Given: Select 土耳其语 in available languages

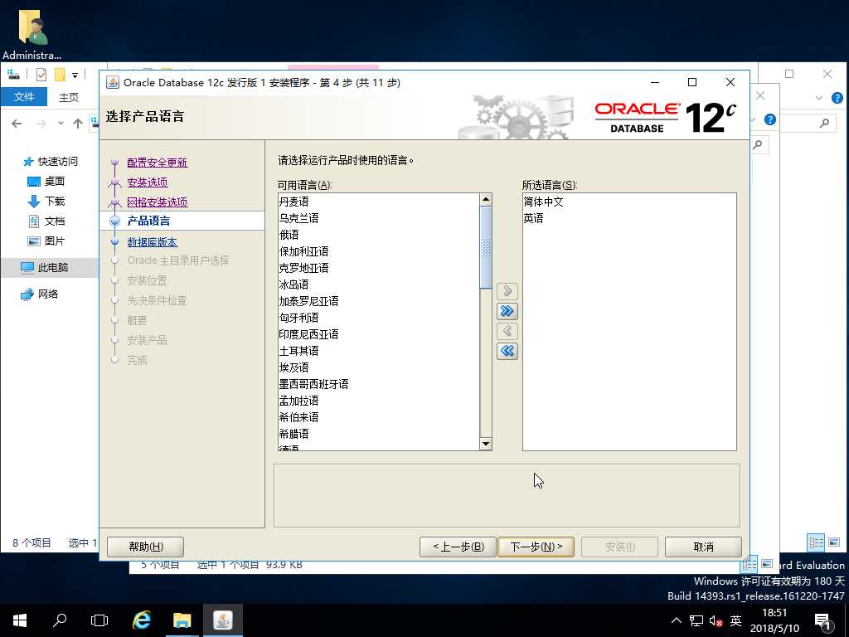Looking at the screenshot, I should (379, 351).
